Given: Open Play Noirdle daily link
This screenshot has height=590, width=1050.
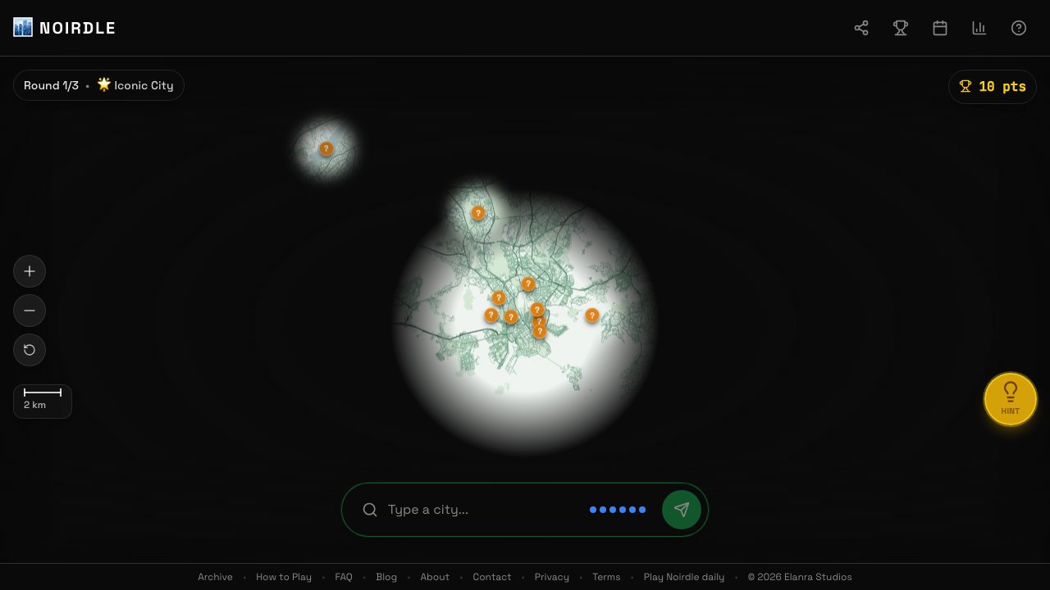Looking at the screenshot, I should tap(684, 577).
